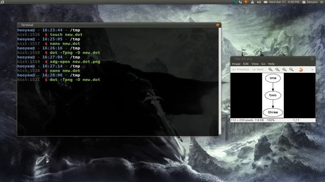Open the Help menu in image viewer
Image resolution: width=325 pixels, height=182 pixels.
pyautogui.click(x=271, y=64)
